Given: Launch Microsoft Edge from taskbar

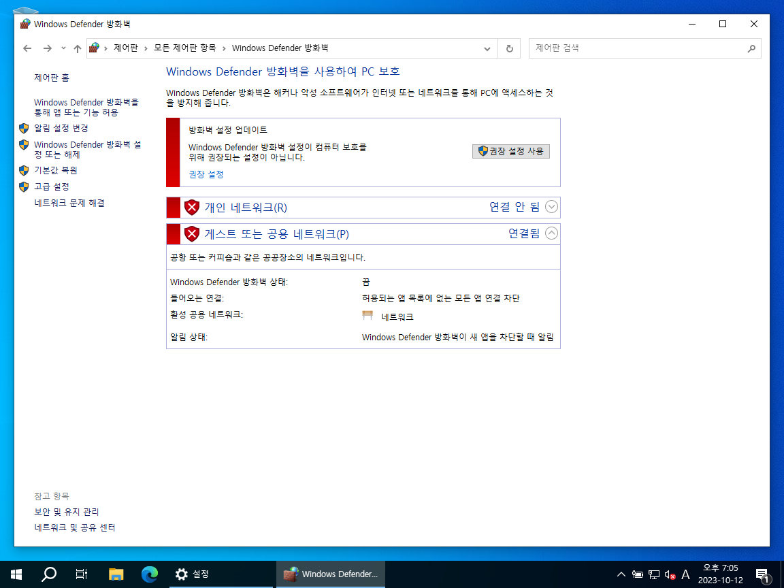Looking at the screenshot, I should tap(150, 574).
